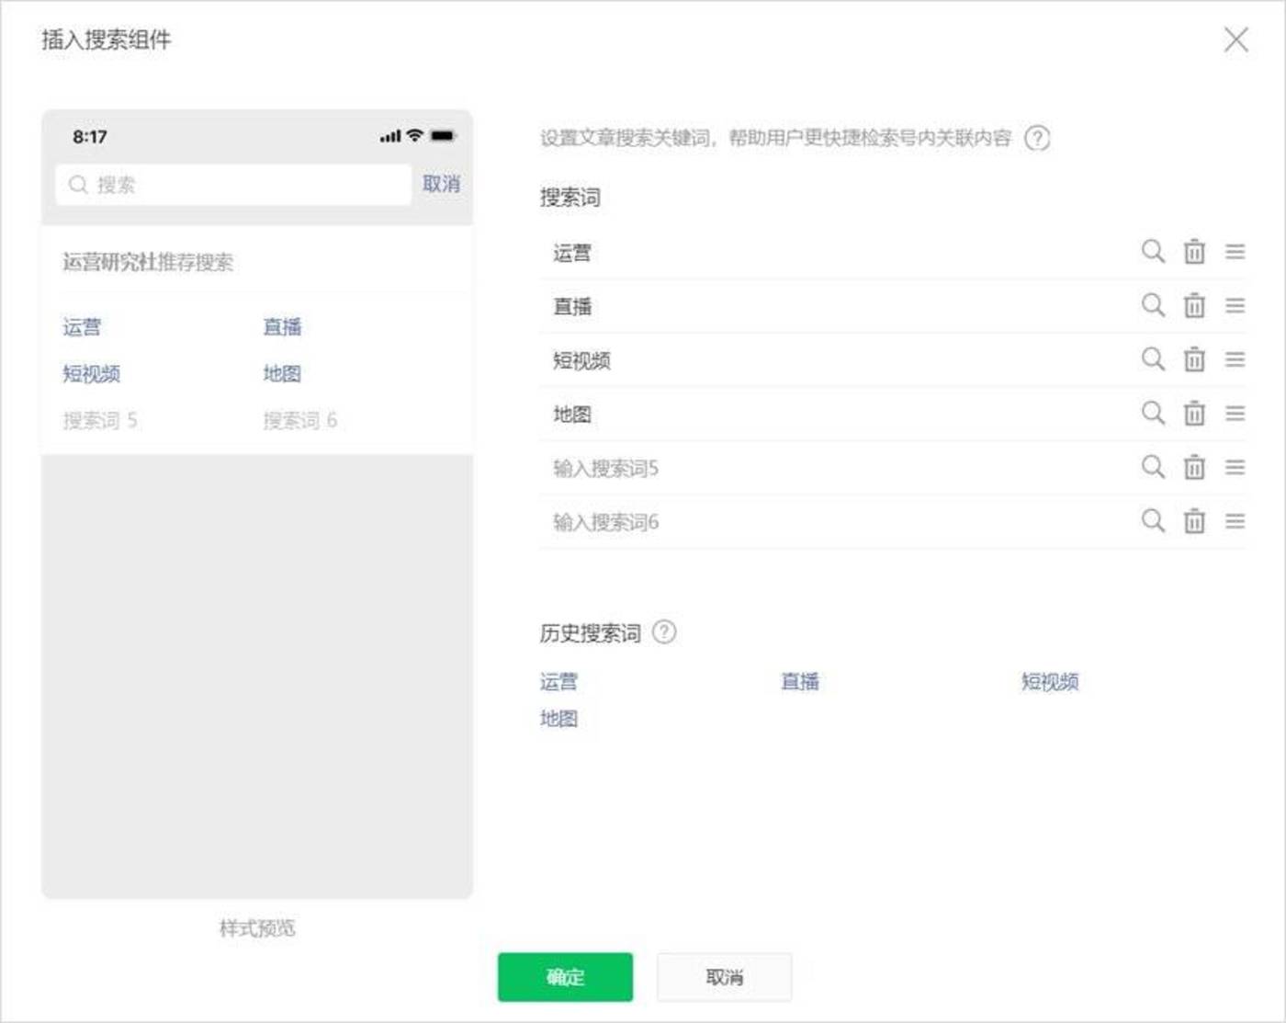Click the magnifier icon next to 运营 keyword
The width and height of the screenshot is (1286, 1023).
pos(1152,252)
